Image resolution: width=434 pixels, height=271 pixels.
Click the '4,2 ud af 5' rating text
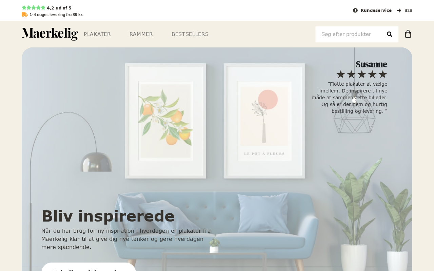59,8
